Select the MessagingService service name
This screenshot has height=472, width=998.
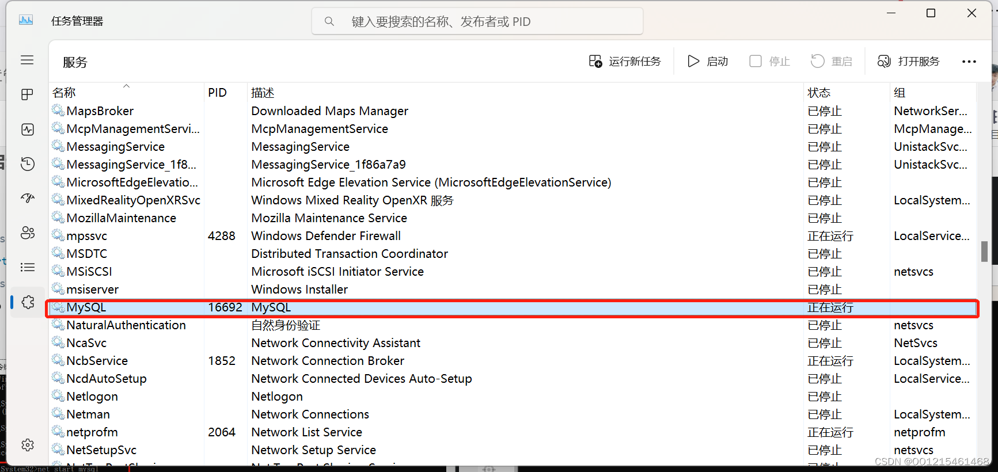coord(115,147)
